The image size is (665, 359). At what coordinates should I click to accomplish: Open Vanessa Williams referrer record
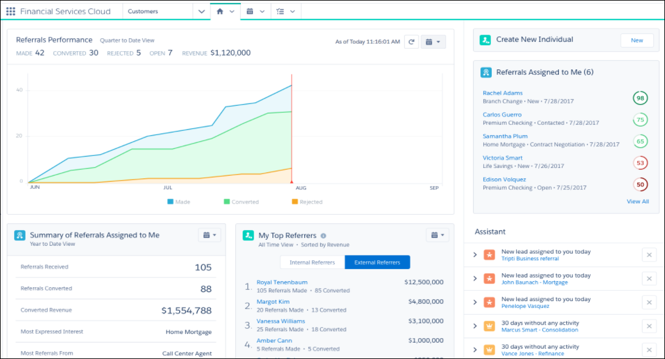click(x=281, y=321)
